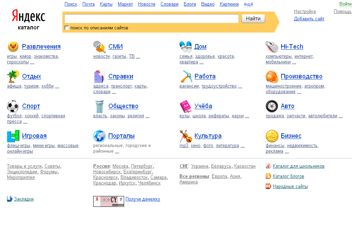Expand the ещё menu in top bar
Image resolution: width=359 pixels, height=231 pixels.
point(249,4)
